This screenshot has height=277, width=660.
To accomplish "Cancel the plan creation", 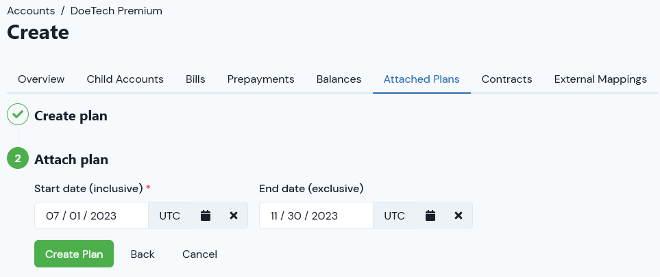I will click(x=199, y=254).
